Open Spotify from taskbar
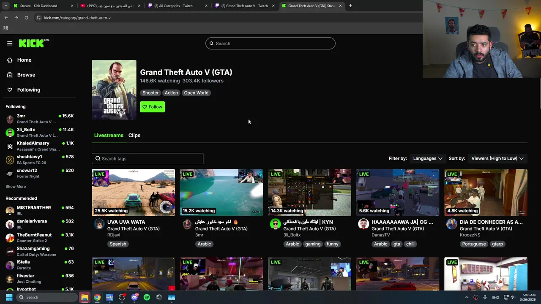Screen dimensions: 541x304 tap(147, 297)
